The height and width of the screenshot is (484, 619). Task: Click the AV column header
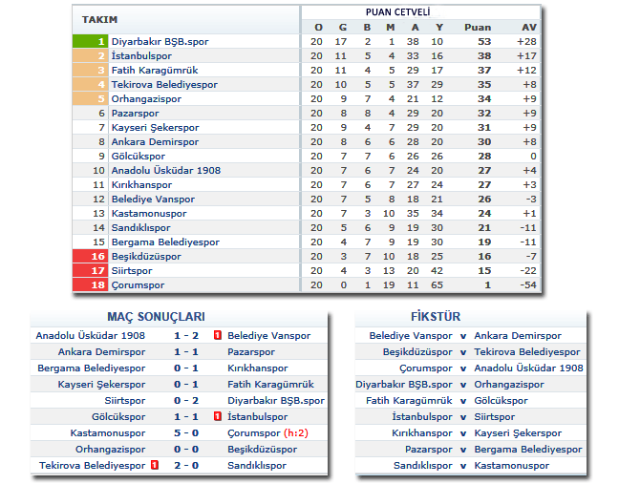click(529, 27)
